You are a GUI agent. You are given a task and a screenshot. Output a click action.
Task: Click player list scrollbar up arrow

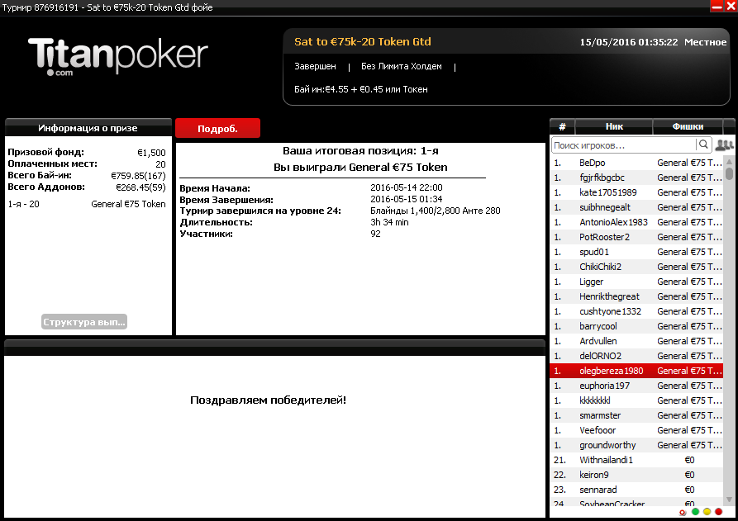[x=729, y=162]
